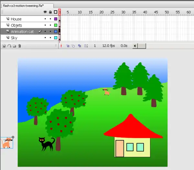This screenshot has height=170, width=194.
Task: Click the Insert Layer icon
Action: (x=4, y=46)
